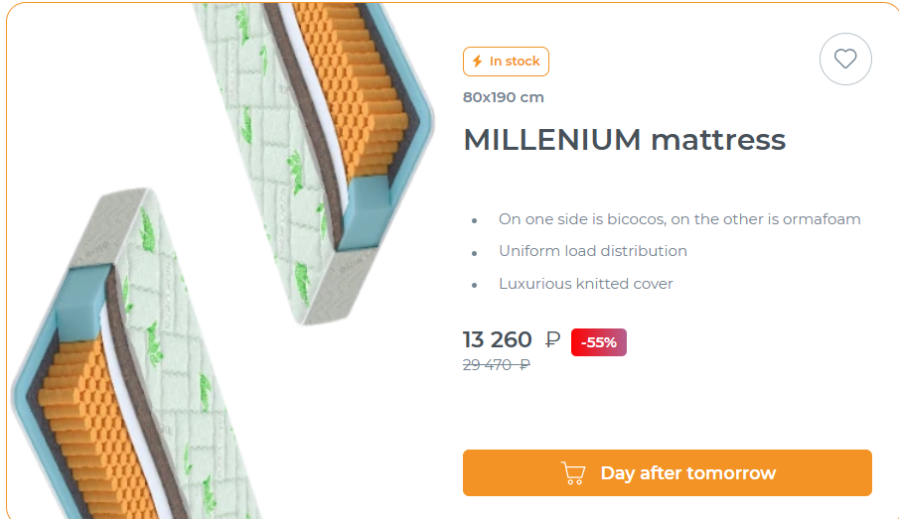Open the MILLENIUM mattress title link
The image size is (899, 519).
pyautogui.click(x=625, y=140)
